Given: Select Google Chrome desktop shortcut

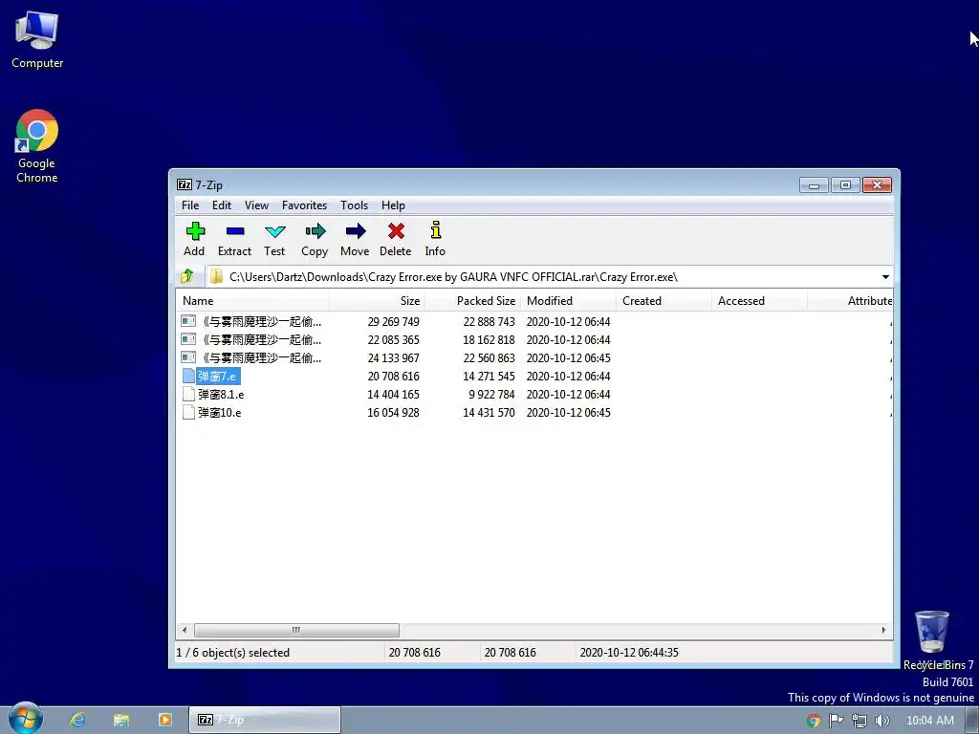Looking at the screenshot, I should [37, 131].
